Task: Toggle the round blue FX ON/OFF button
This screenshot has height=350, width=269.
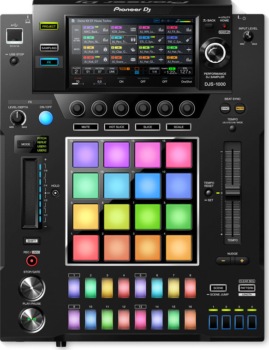Action: [x=46, y=118]
